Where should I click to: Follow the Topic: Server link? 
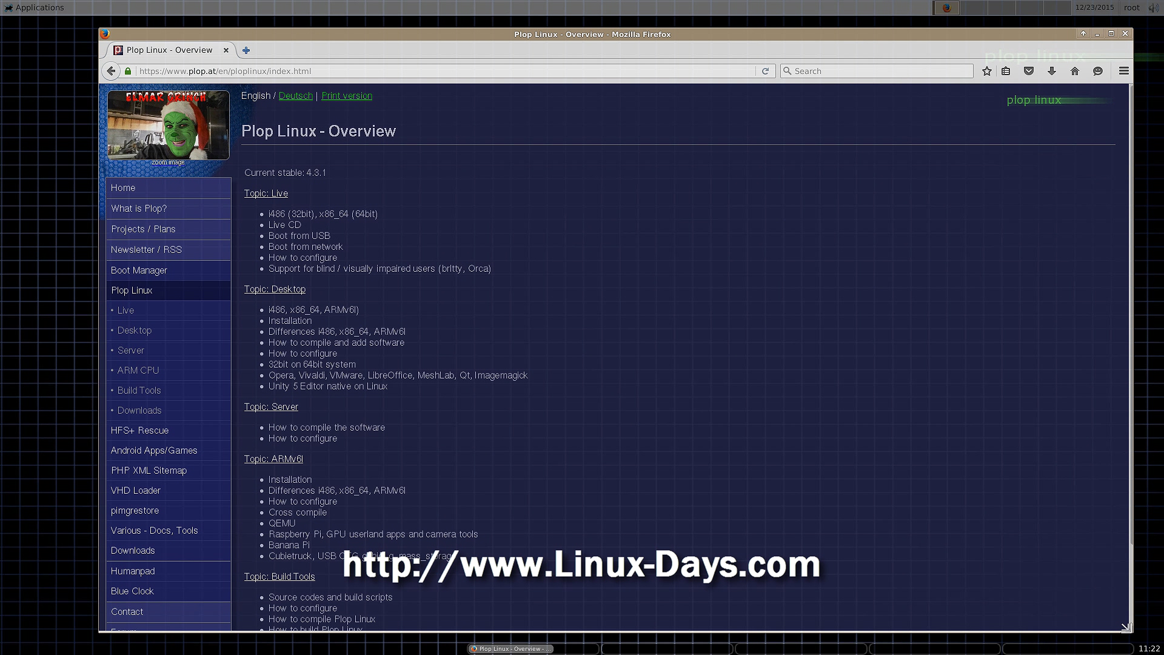pos(271,407)
